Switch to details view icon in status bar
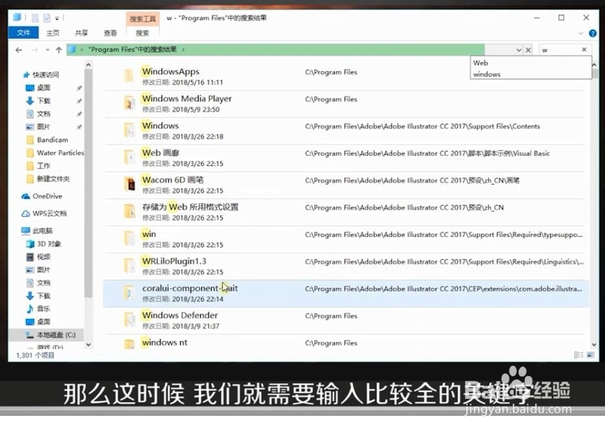Image resolution: width=605 pixels, height=430 pixels. point(578,355)
